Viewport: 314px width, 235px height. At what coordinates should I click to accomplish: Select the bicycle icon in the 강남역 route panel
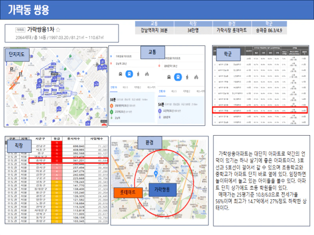click(147, 74)
